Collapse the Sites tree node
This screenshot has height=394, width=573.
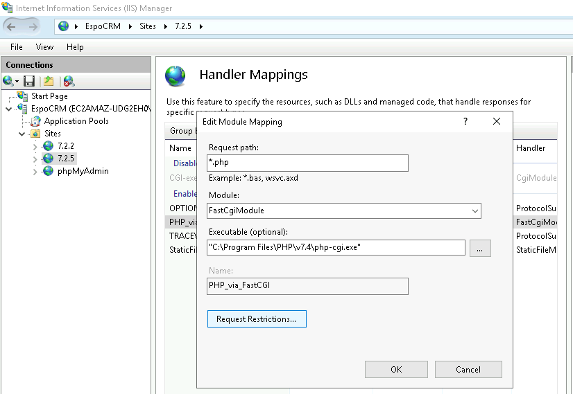tap(22, 134)
